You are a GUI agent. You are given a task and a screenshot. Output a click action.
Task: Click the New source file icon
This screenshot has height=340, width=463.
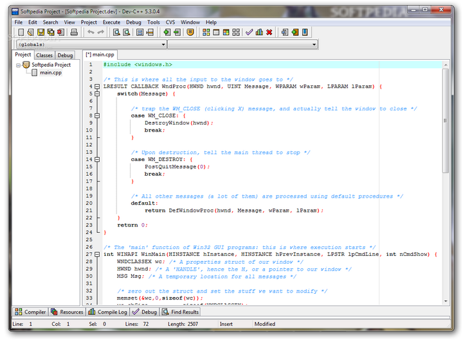point(21,32)
